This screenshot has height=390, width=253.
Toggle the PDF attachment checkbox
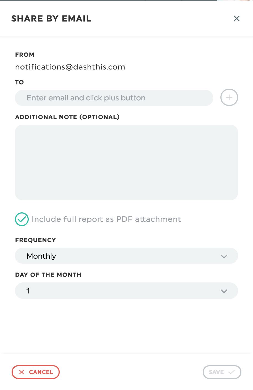[x=22, y=219]
